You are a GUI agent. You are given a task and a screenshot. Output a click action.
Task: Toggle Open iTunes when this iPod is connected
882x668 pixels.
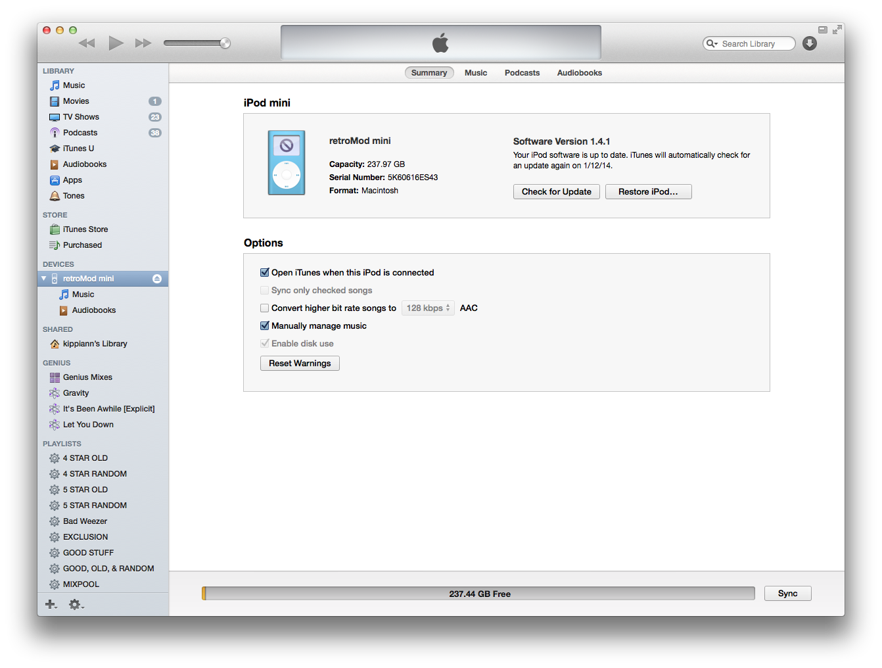(x=265, y=273)
